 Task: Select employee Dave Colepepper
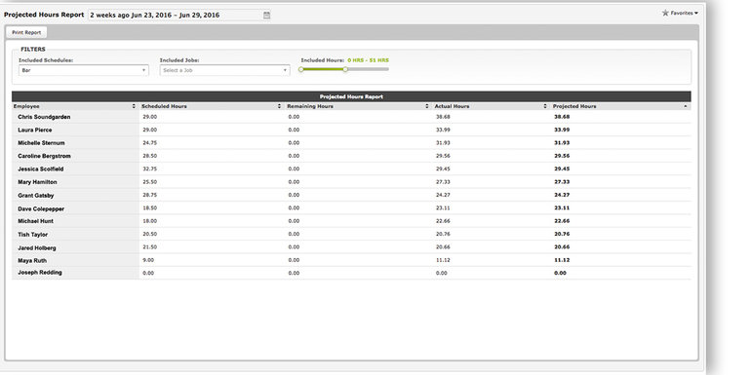(x=41, y=209)
